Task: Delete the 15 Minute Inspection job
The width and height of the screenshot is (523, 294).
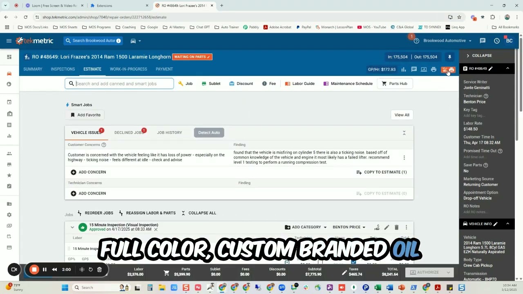Action: coord(396,227)
